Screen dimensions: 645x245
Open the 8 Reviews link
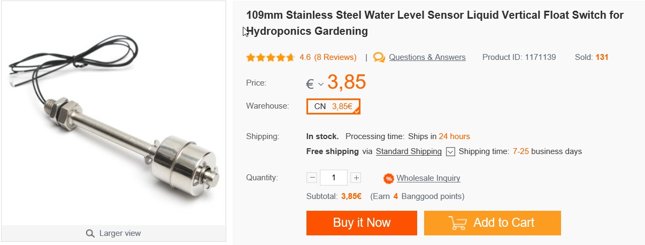[335, 57]
